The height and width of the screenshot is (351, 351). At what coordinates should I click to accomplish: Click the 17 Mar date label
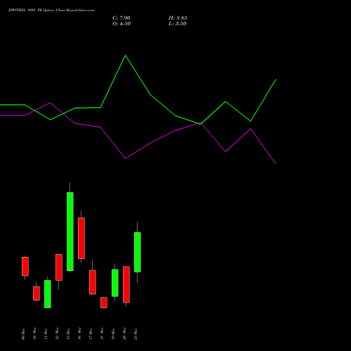coord(91,333)
